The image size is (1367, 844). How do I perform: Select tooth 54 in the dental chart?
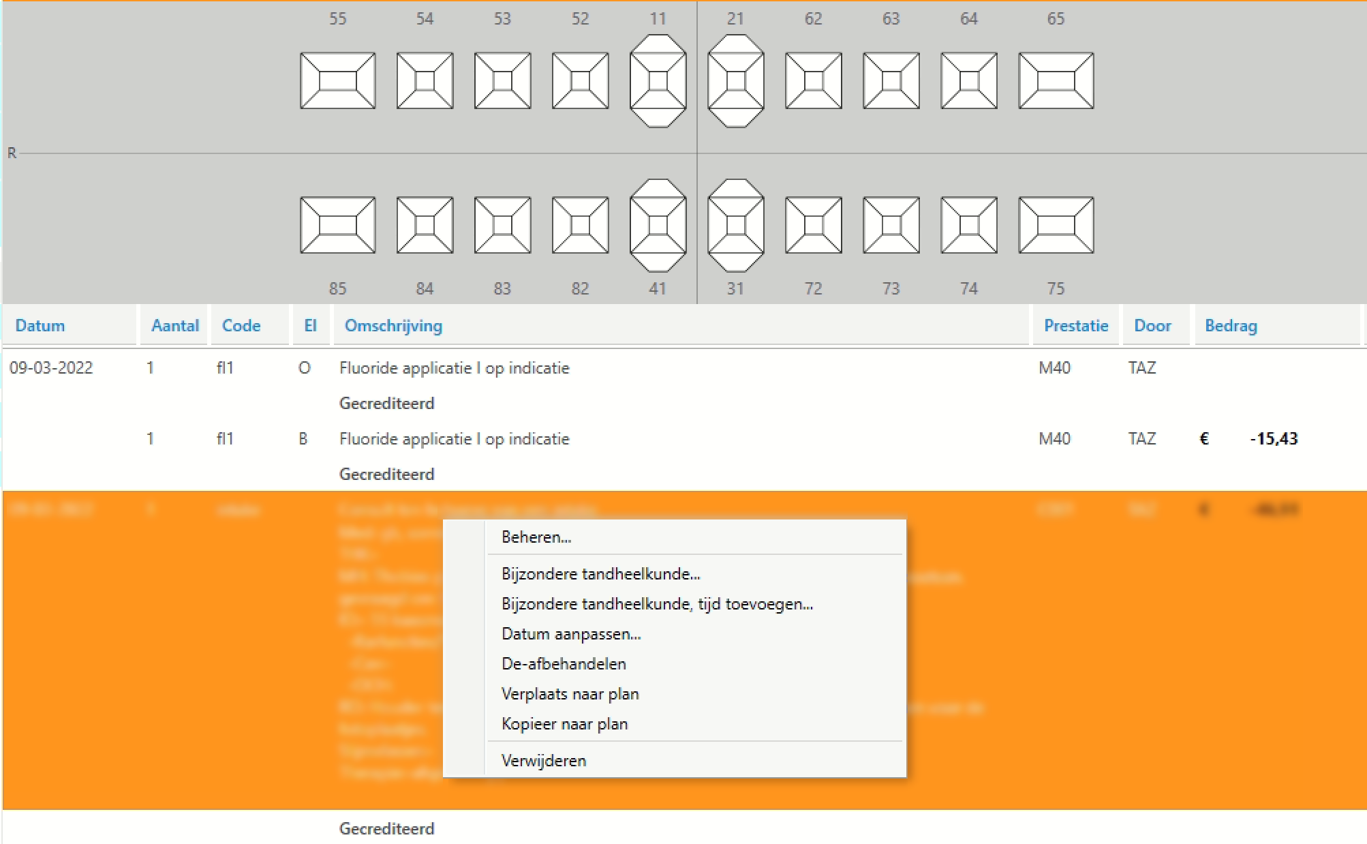point(425,80)
